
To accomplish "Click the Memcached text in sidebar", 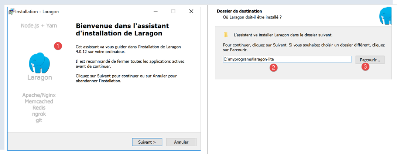I will 39,102.
